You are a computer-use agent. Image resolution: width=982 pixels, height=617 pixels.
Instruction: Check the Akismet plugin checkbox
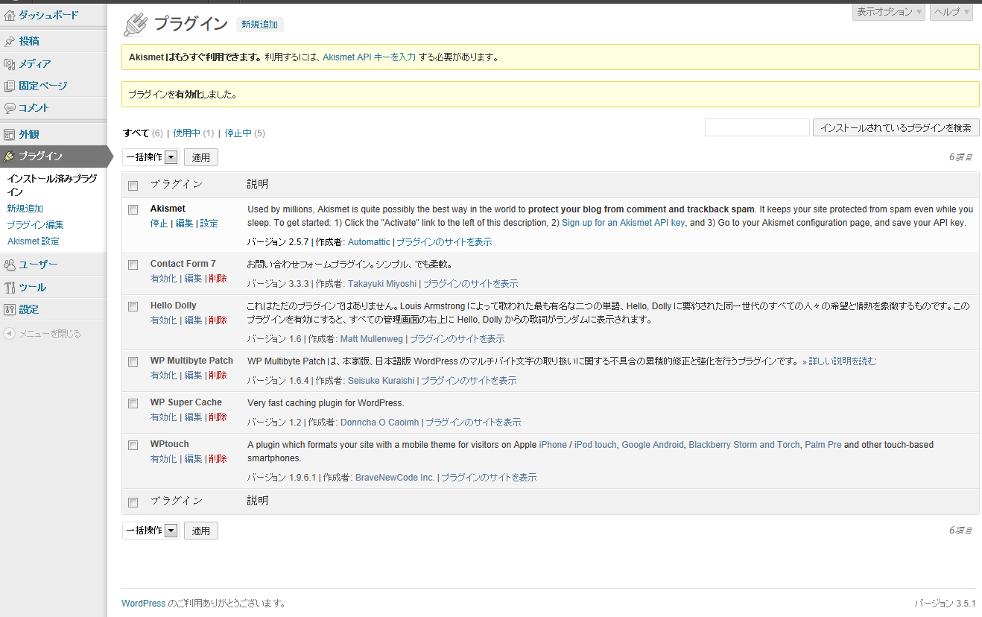pos(133,210)
